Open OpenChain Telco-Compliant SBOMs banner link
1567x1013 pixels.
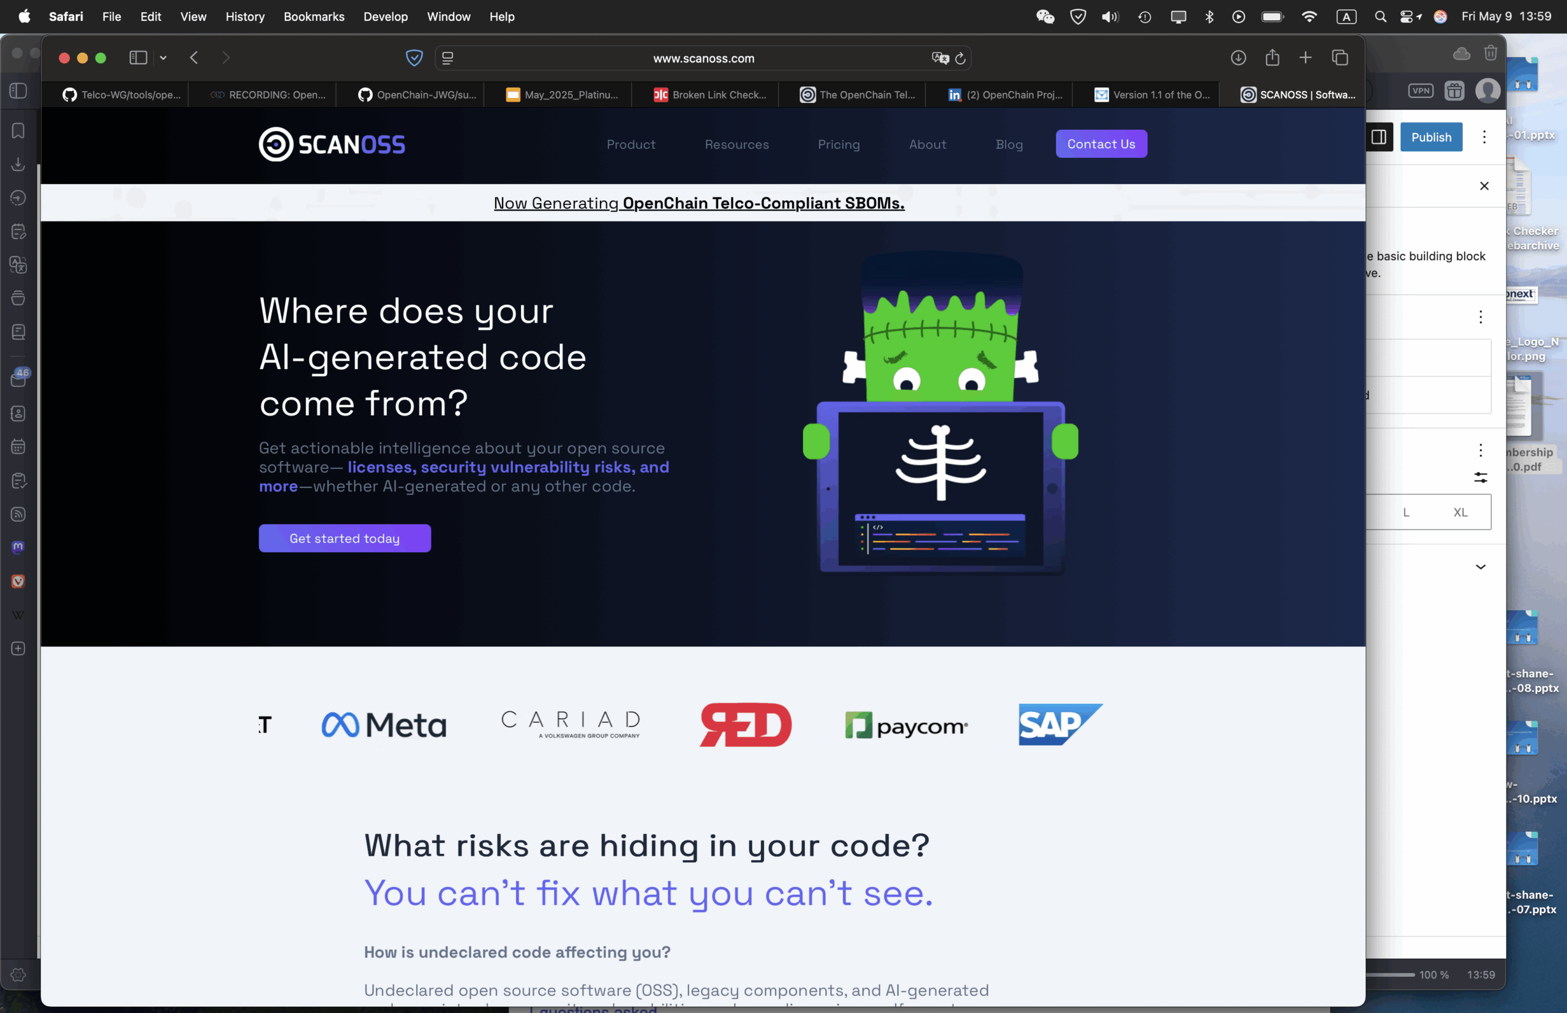(x=698, y=203)
